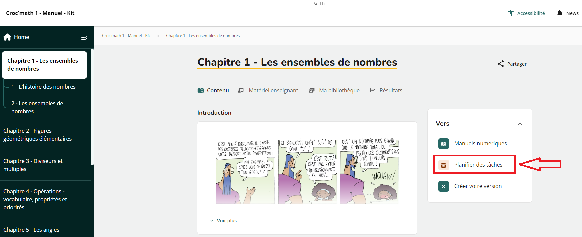Click the News bell icon
Image resolution: width=582 pixels, height=237 pixels.
pos(560,13)
